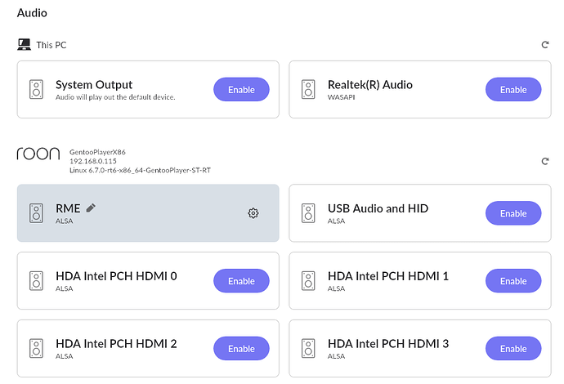Click the HDA Intel PCH HDMI 3 title
The image size is (564, 384).
click(x=388, y=344)
